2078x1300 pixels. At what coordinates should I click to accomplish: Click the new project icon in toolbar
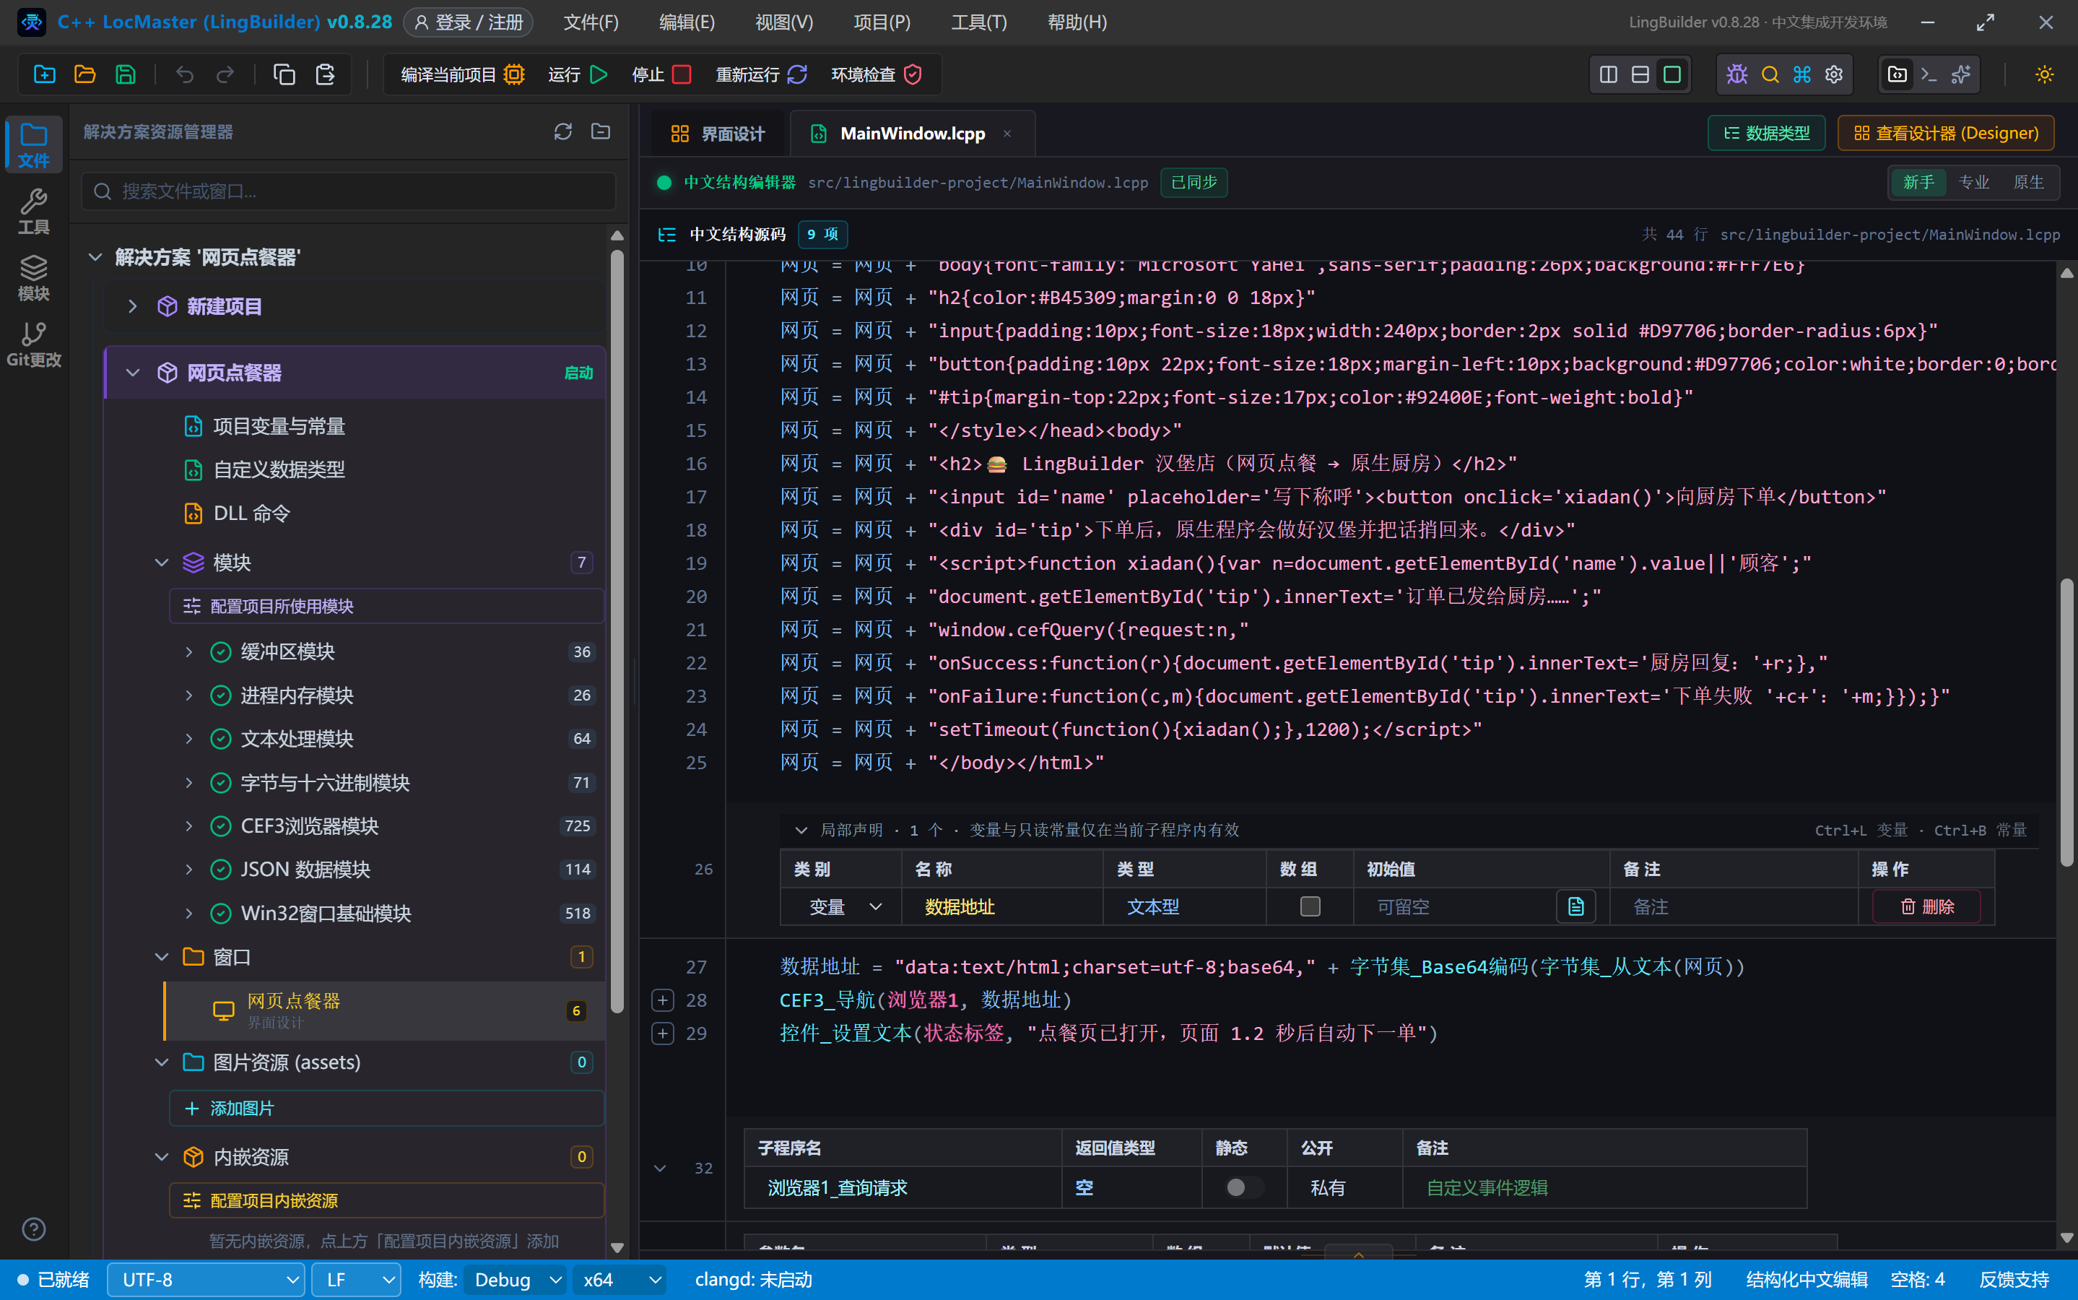(x=44, y=75)
